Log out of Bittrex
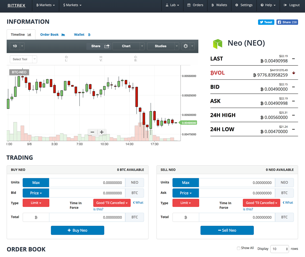 [292, 5]
